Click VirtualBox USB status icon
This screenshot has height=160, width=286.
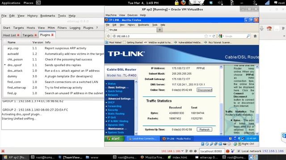211,144
